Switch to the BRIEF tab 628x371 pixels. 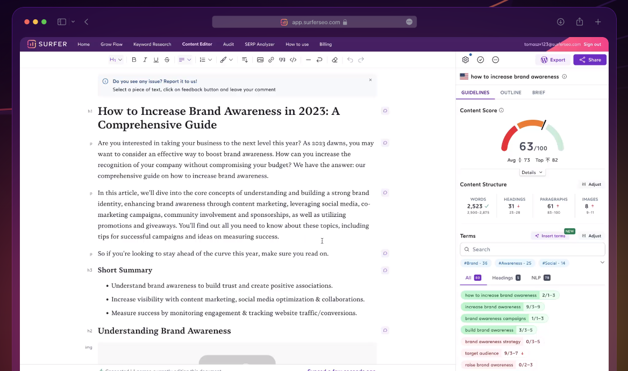539,92
